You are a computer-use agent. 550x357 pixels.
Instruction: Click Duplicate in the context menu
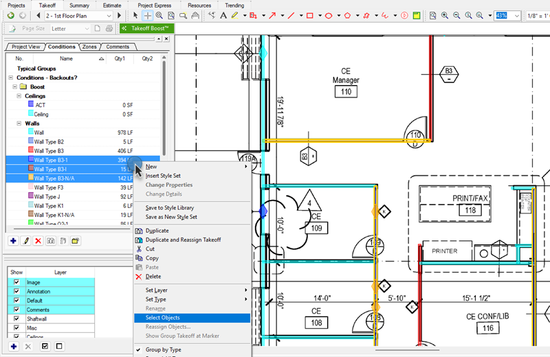pos(157,231)
